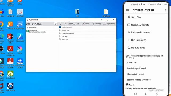Image resolution: width=171 pixels, height=96 pixels.
Task: Click Find Device in plugin list
Action: (x=87, y=36)
